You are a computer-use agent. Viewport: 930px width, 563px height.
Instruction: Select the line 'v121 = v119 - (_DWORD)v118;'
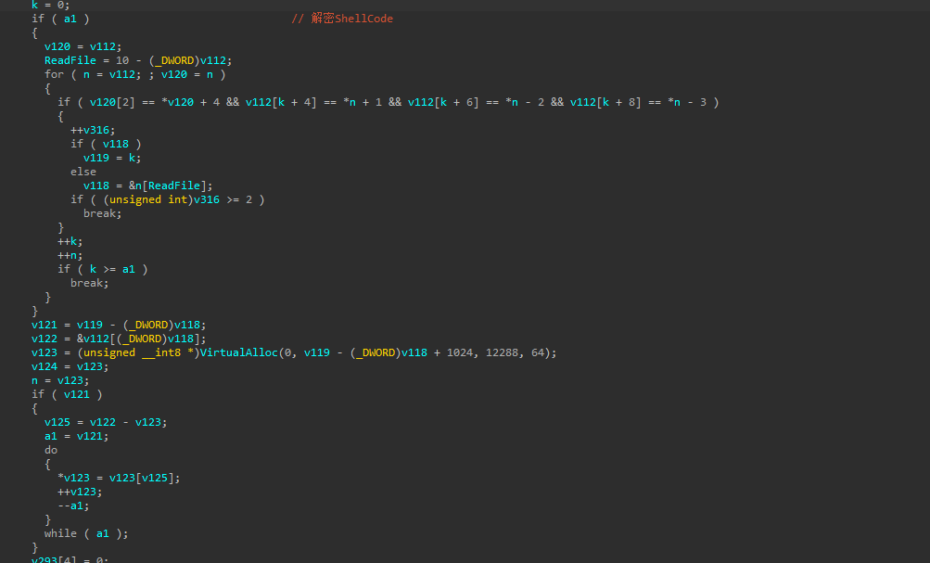pos(119,325)
